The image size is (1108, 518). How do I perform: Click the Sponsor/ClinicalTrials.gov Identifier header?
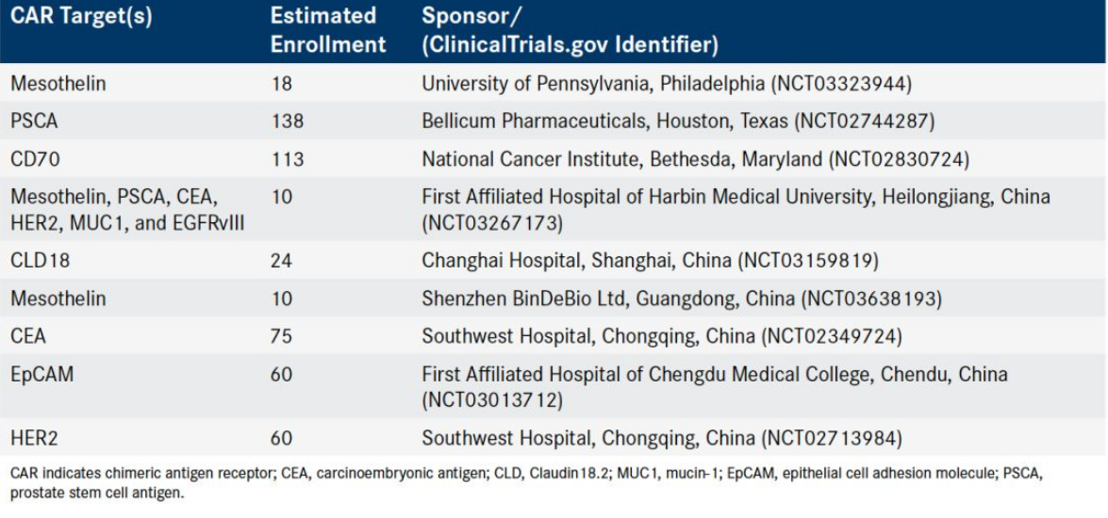pos(570,30)
